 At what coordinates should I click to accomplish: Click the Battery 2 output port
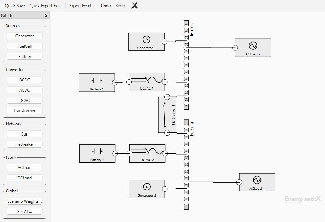point(116,154)
